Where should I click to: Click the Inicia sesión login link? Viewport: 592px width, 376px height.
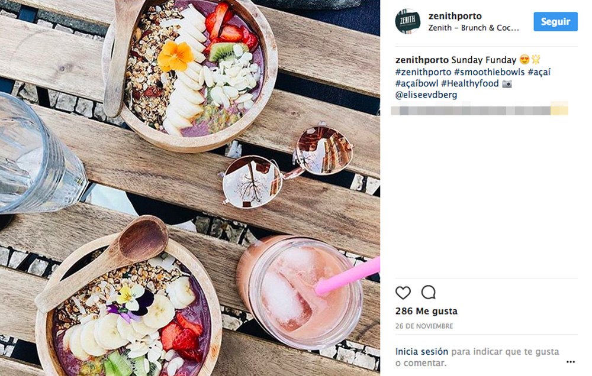tap(422, 352)
